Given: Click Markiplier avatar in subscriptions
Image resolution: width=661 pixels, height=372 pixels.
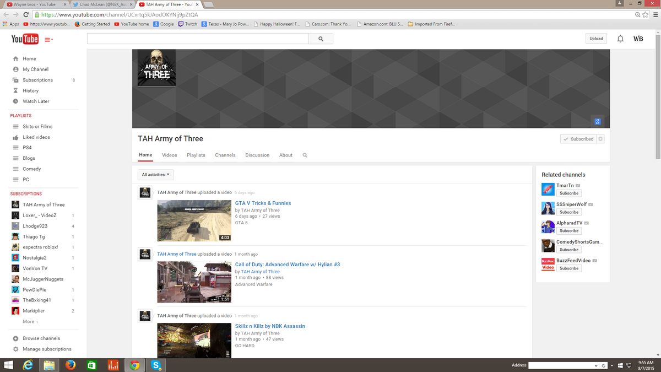Looking at the screenshot, I should point(15,311).
